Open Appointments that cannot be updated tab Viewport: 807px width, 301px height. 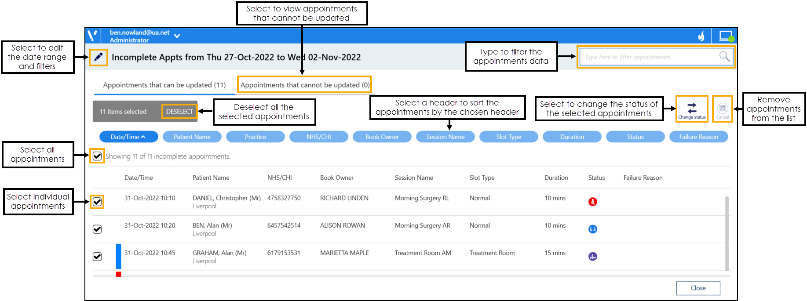[x=305, y=85]
